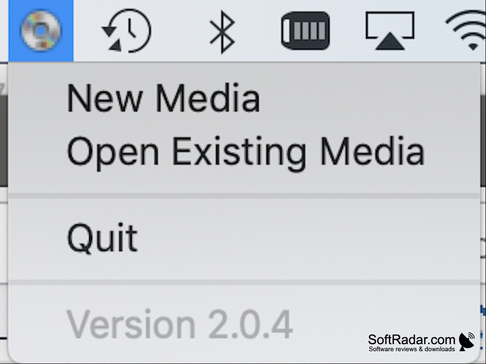Collapse the menu via the highlighted disc icon
Screen dimensions: 486x364
[41, 31]
